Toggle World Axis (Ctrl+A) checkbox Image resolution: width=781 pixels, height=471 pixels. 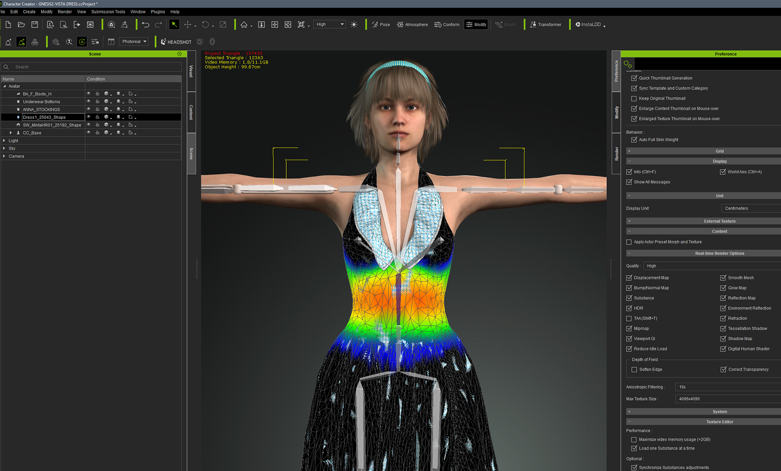[x=723, y=172]
